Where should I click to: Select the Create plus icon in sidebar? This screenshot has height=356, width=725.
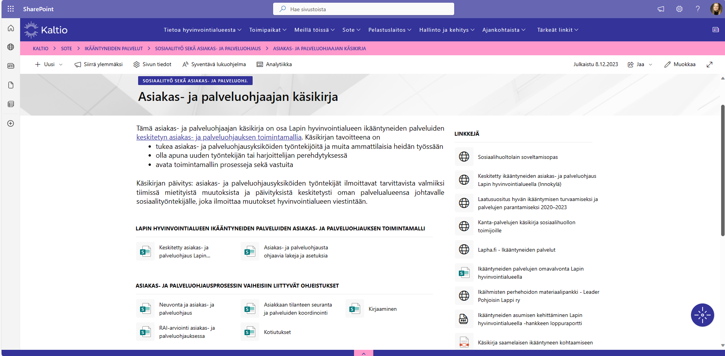(11, 124)
